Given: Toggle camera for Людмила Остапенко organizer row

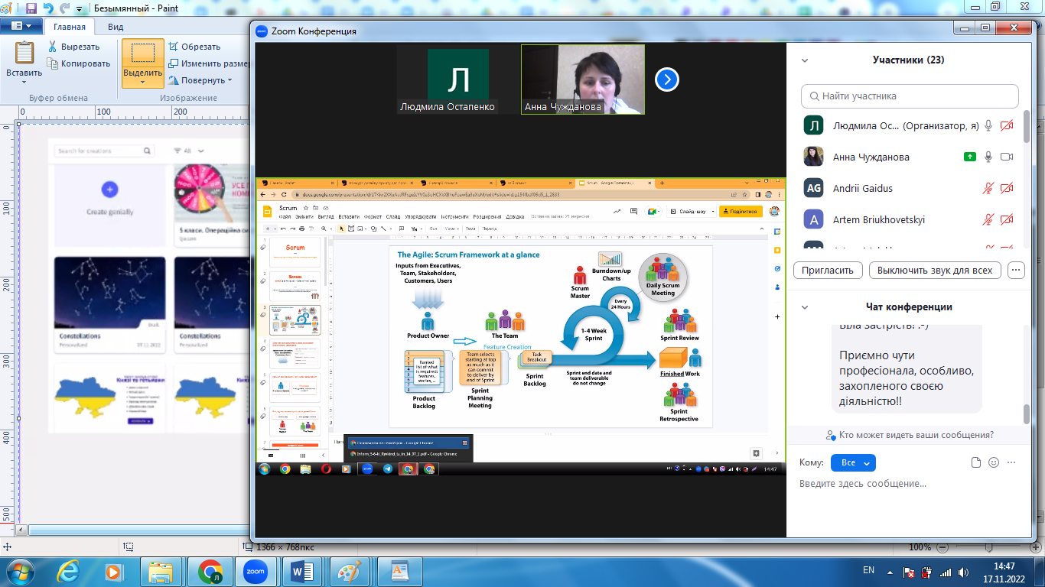Looking at the screenshot, I should 1007,125.
